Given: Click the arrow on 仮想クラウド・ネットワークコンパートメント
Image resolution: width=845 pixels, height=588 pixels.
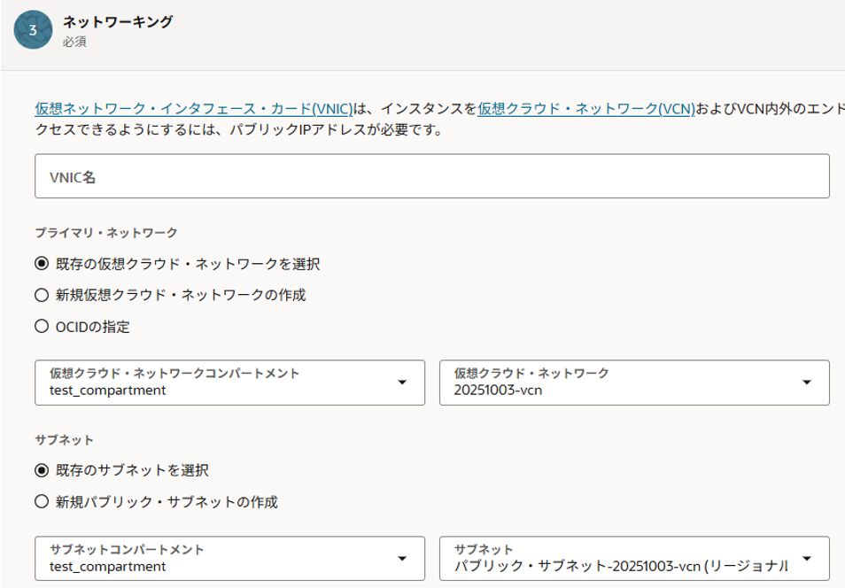Looking at the screenshot, I should [x=402, y=383].
